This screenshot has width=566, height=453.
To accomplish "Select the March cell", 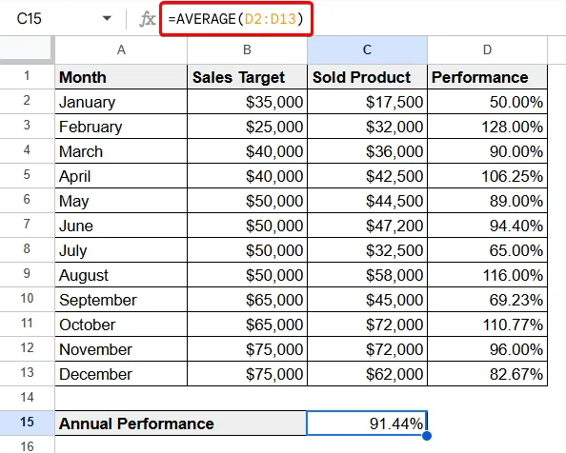I will click(x=121, y=151).
